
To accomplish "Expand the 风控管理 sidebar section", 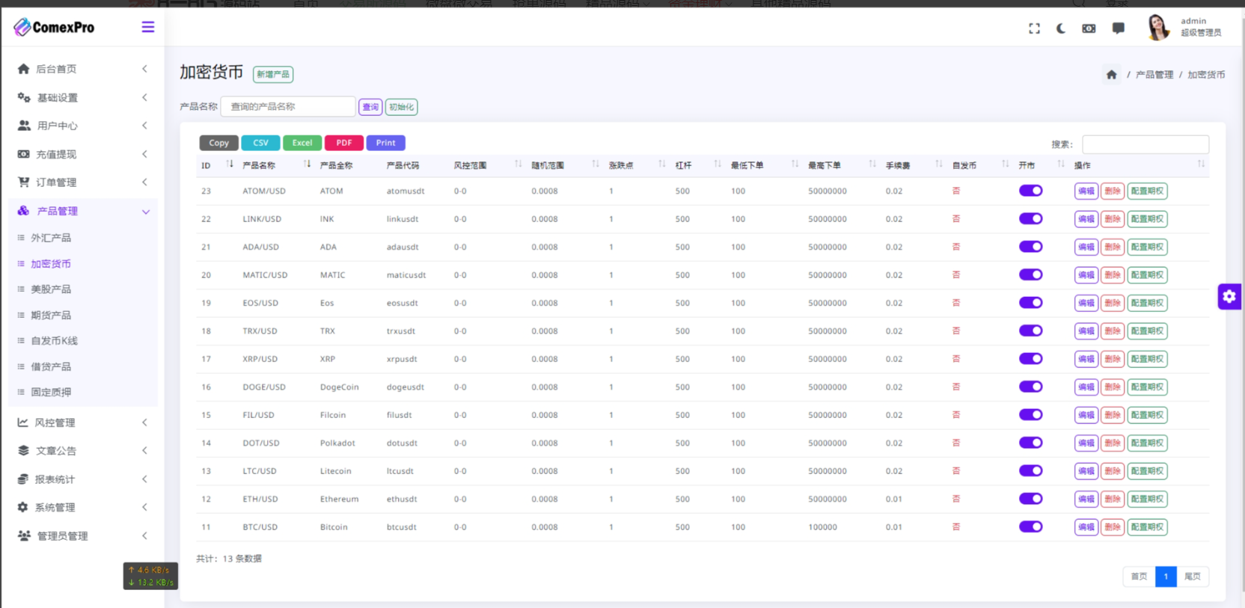I will [82, 423].
